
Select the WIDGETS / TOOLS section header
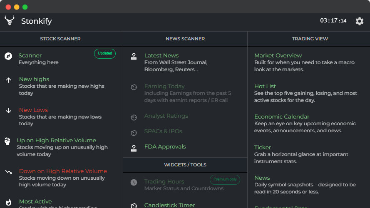185,165
